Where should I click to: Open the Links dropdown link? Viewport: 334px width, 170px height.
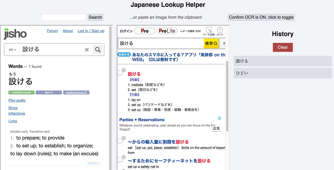[13, 121]
